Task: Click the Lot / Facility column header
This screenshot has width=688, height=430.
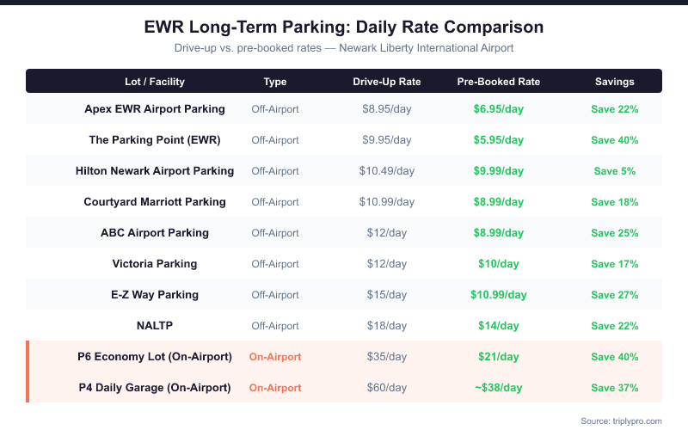Action: 155,82
